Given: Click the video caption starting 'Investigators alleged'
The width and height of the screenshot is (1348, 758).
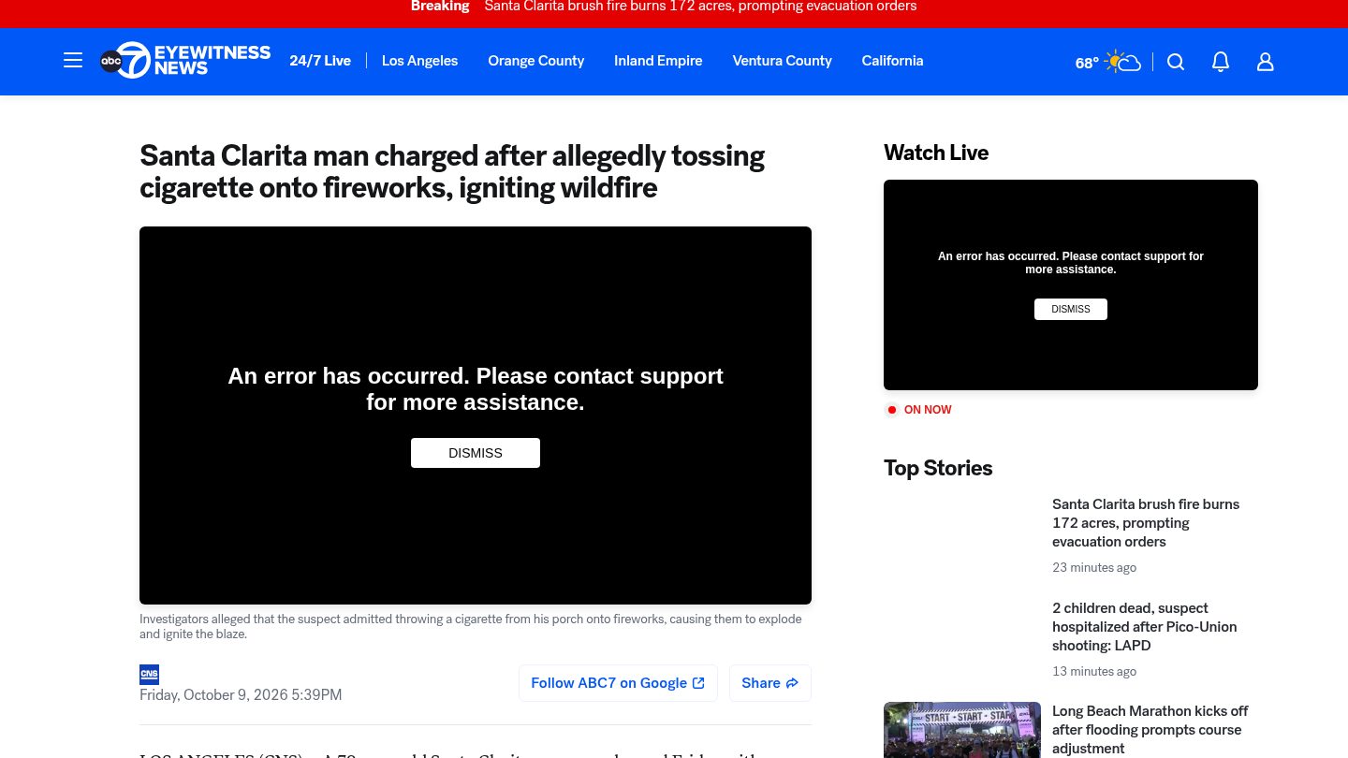Looking at the screenshot, I should click(x=471, y=627).
